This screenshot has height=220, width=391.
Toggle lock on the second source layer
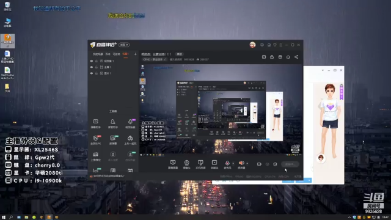[97, 67]
